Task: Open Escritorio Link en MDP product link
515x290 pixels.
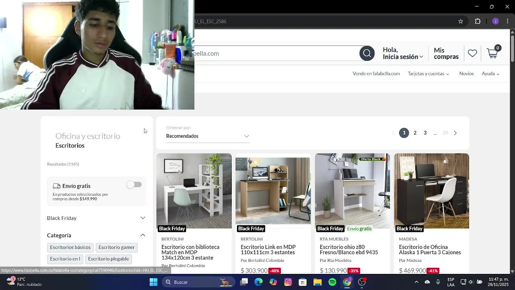Action: (268, 250)
